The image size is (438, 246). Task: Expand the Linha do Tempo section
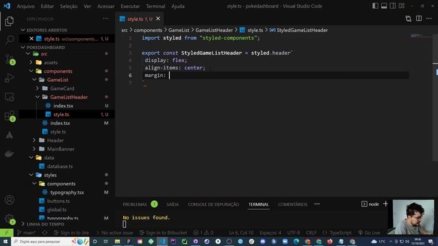pos(23,224)
